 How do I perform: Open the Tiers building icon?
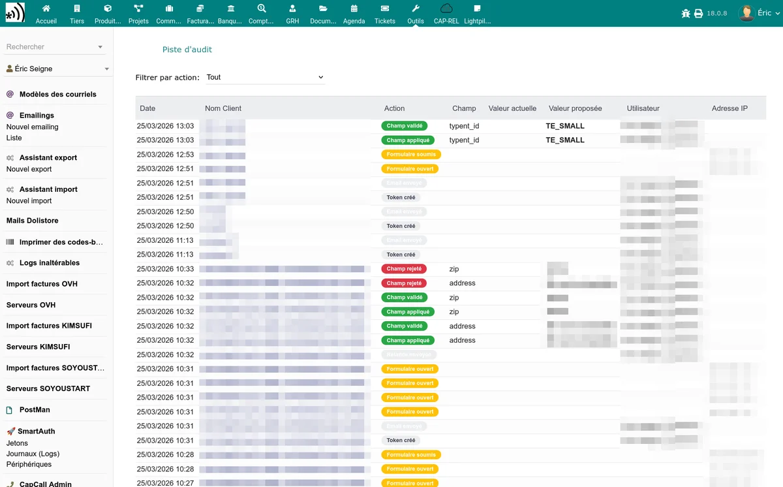click(x=77, y=8)
